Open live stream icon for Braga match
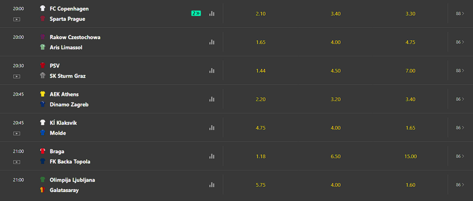 pyautogui.click(x=17, y=162)
